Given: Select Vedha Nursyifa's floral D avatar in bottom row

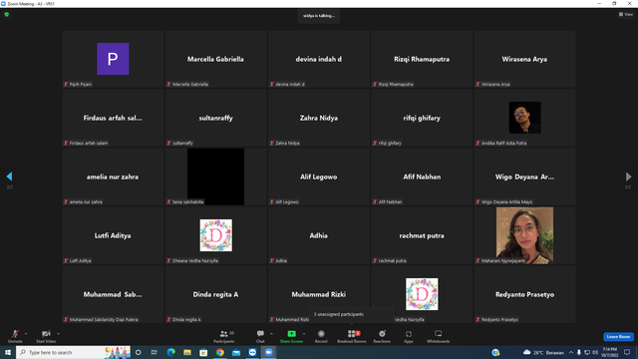Looking at the screenshot, I should [x=422, y=294].
